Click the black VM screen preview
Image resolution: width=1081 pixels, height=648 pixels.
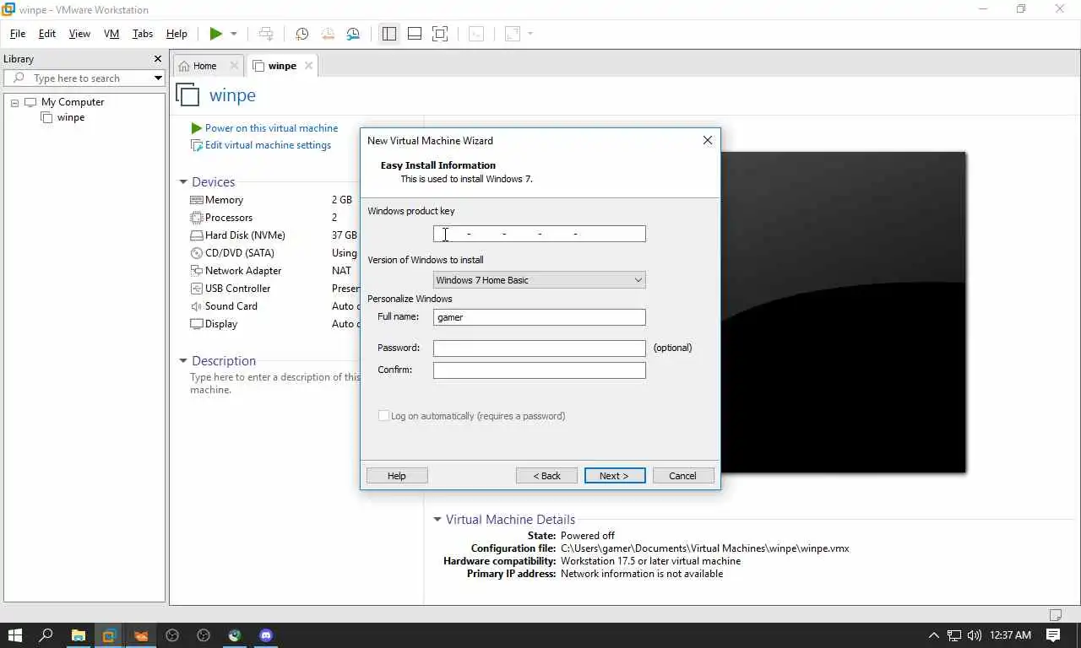(x=843, y=312)
